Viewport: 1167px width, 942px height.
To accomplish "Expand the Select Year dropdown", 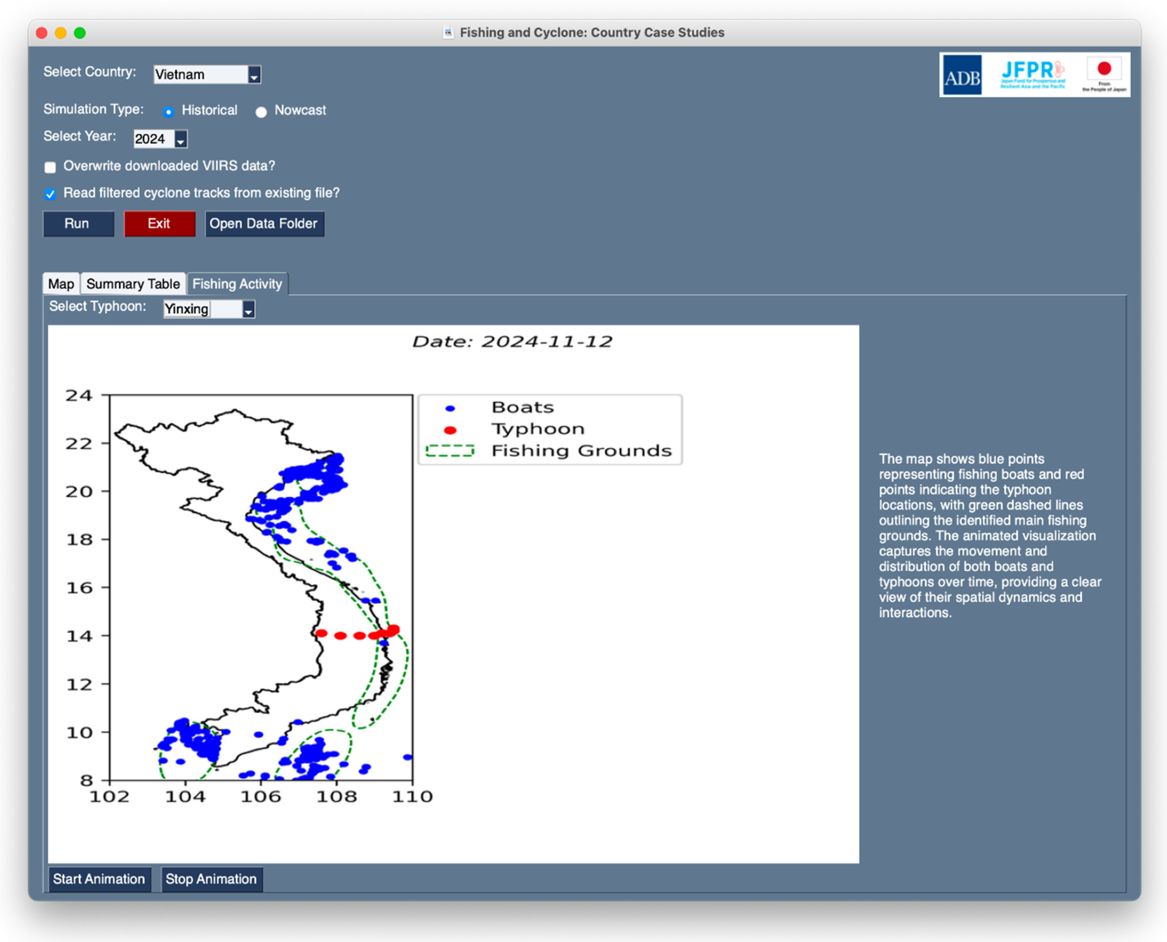I will point(181,139).
